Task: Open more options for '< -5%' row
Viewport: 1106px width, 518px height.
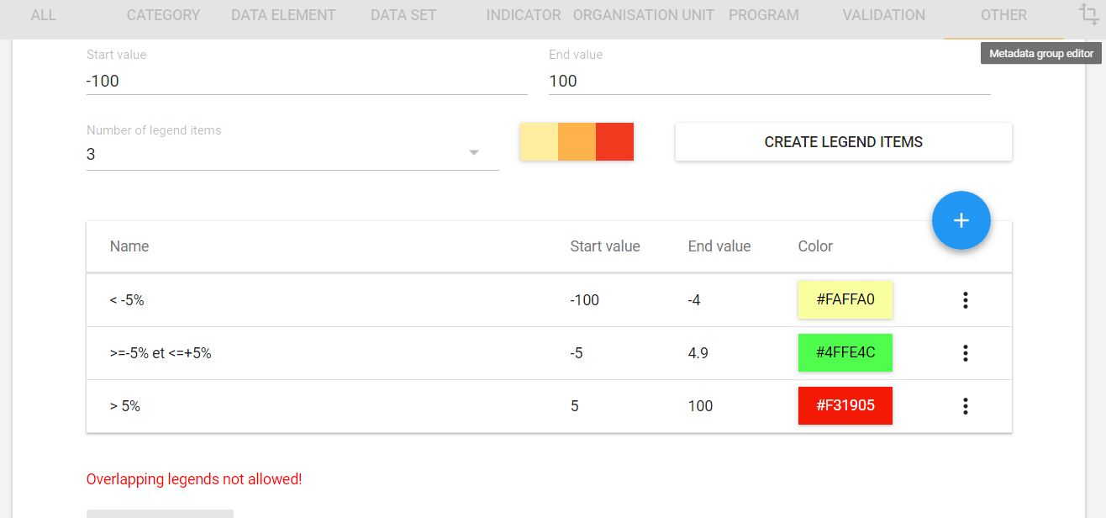Action: click(x=965, y=300)
